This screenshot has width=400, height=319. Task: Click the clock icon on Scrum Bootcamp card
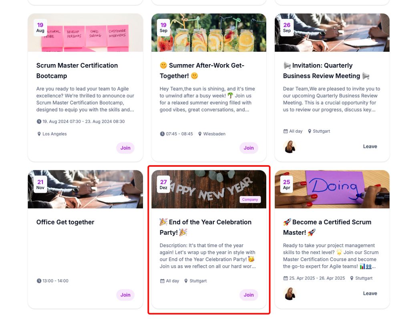[x=39, y=121]
